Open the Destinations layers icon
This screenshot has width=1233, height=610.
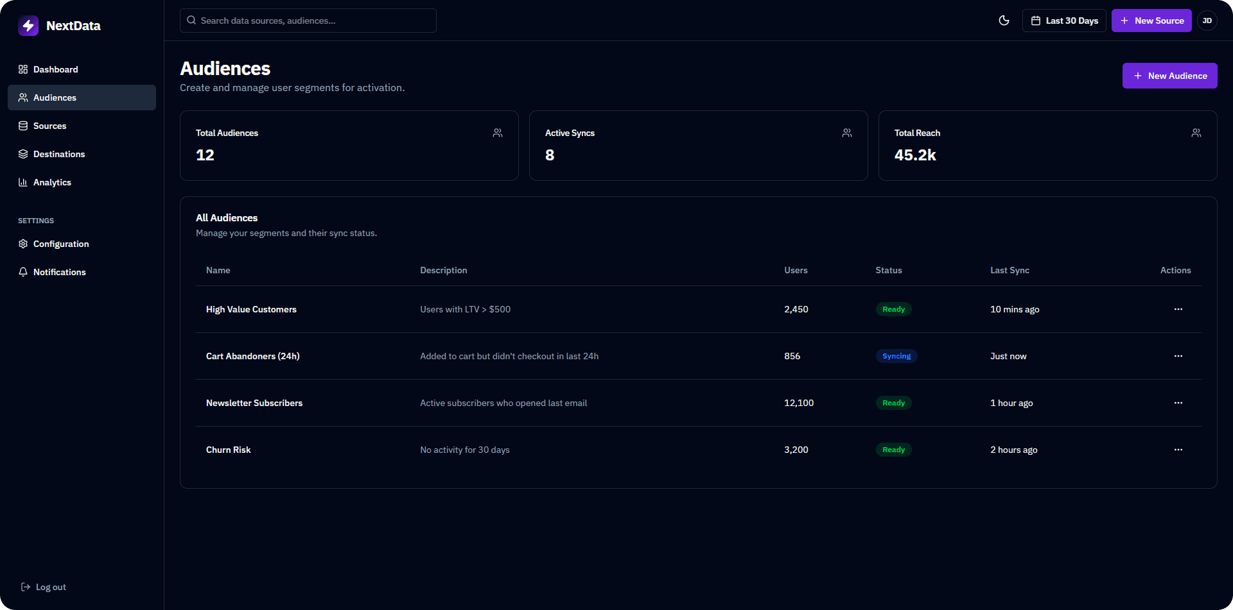point(23,154)
